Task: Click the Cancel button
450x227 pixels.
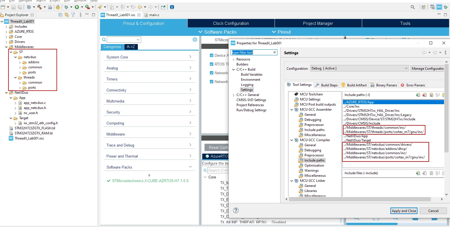Action: 433,211
